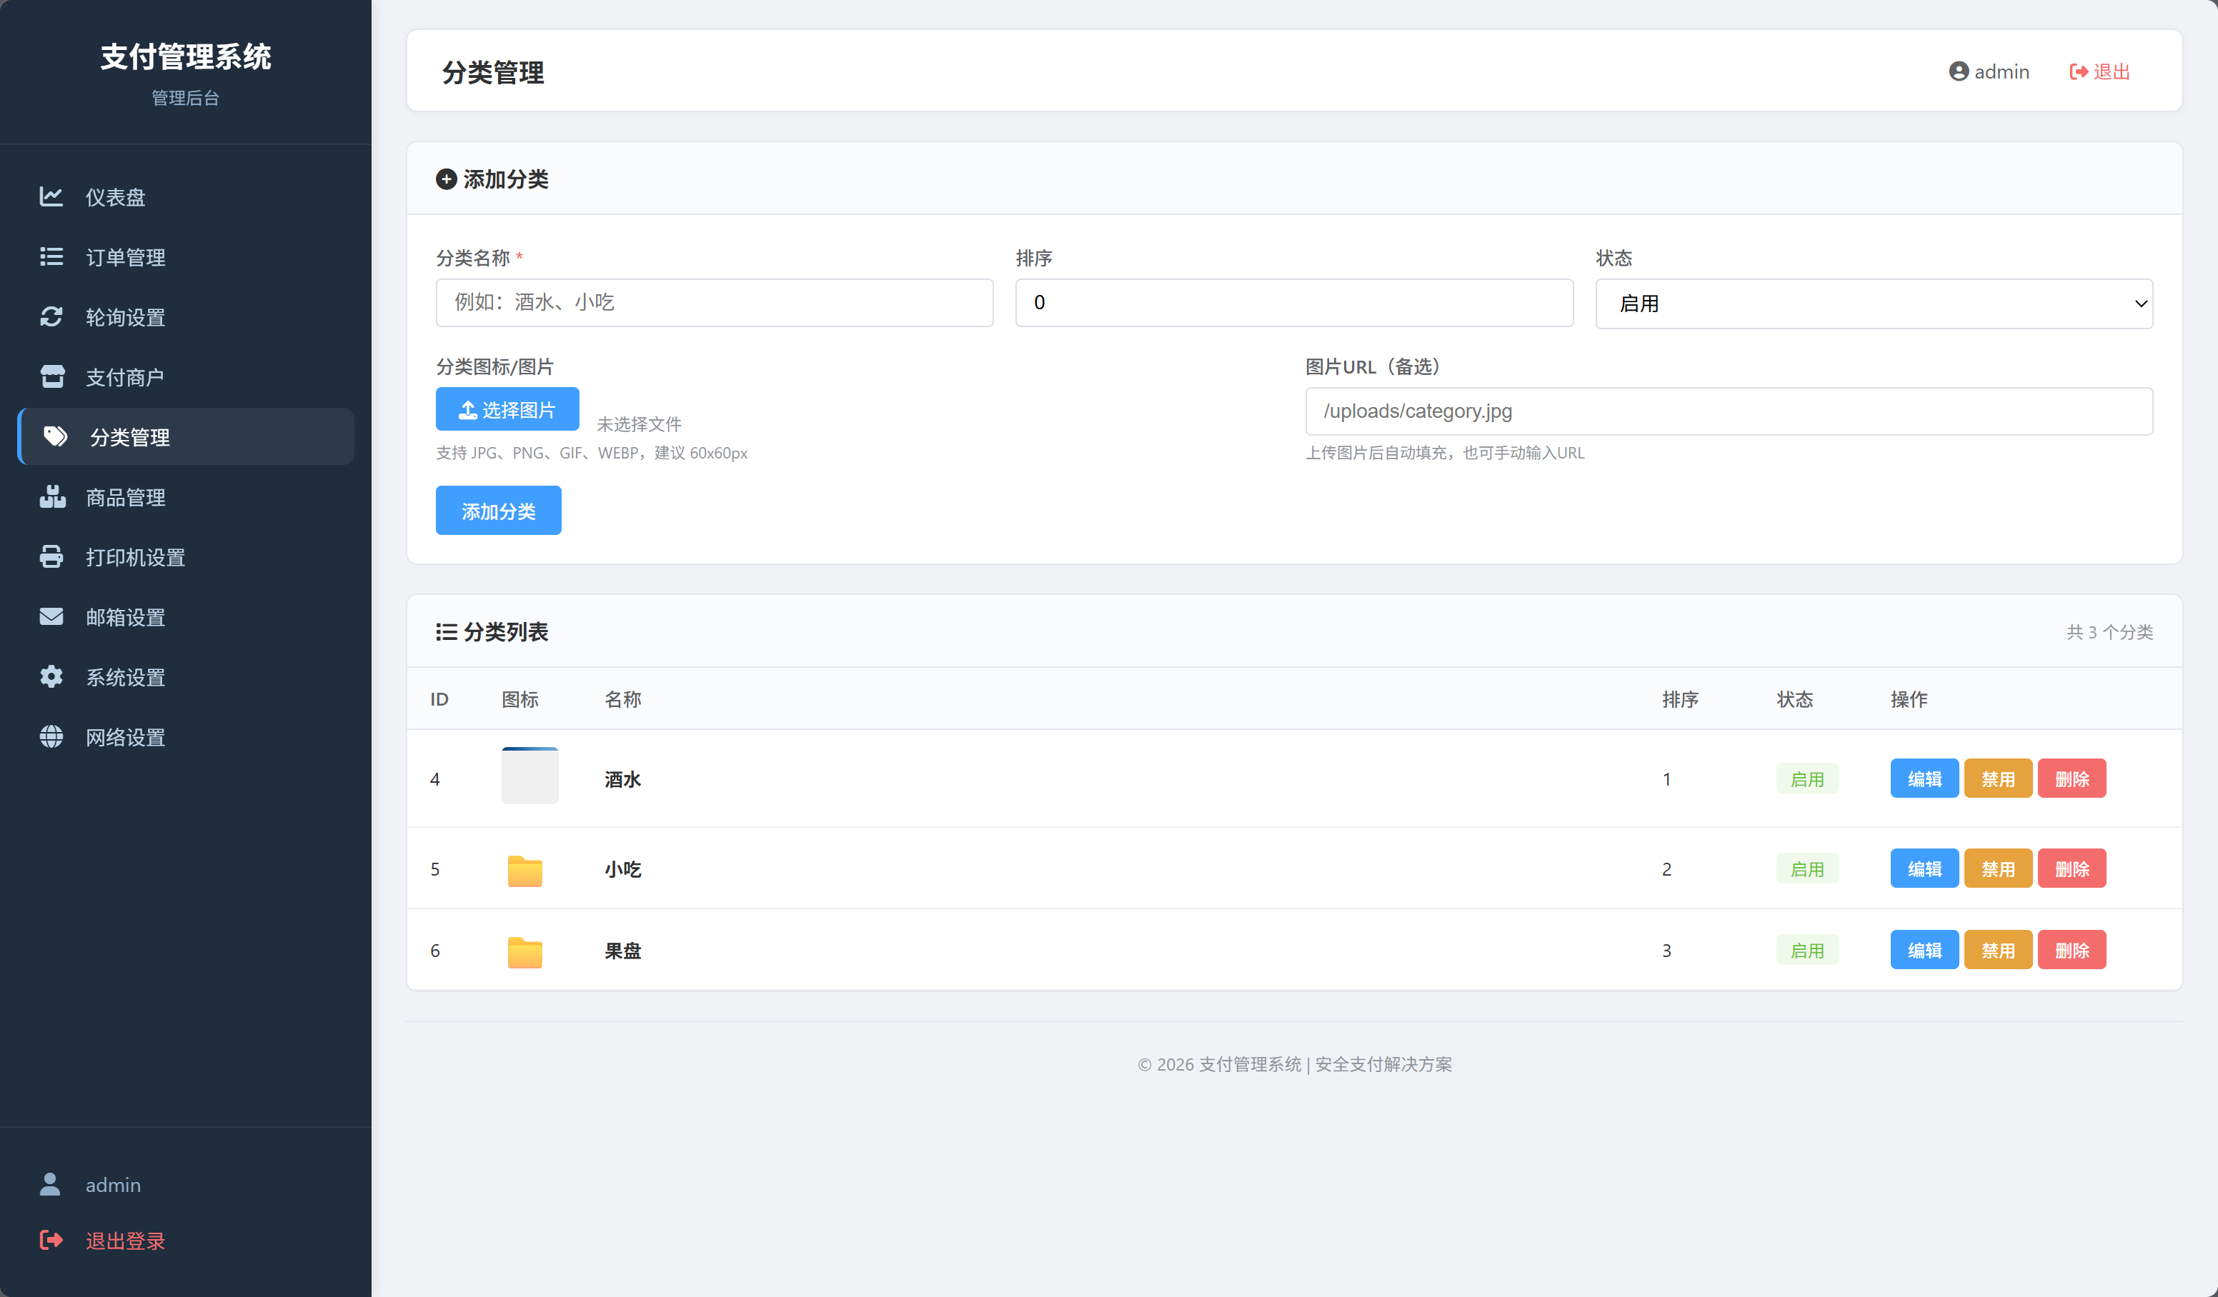This screenshot has width=2218, height=1297.
Task: Open the 打印机设置 printer icon
Action: point(51,556)
